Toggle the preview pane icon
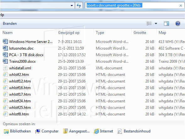The width and height of the screenshot is (185, 139). pyautogui.click(x=166, y=24)
